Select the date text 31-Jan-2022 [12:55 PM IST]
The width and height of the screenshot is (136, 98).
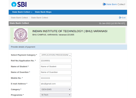coord(112,23)
